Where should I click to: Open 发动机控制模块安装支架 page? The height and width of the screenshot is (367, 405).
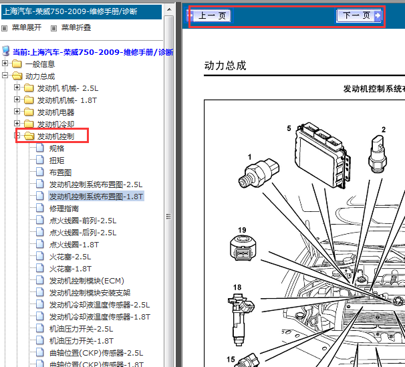click(x=90, y=293)
